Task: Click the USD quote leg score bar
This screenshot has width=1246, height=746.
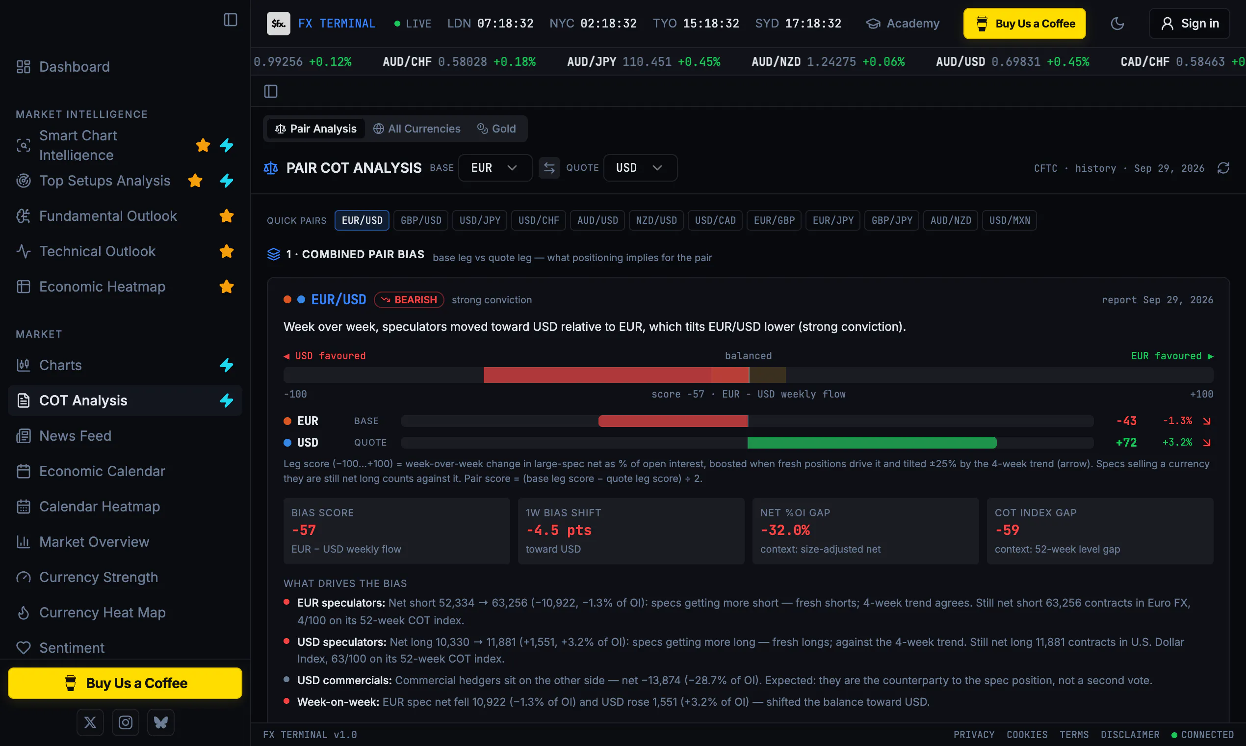Action: coord(747,443)
